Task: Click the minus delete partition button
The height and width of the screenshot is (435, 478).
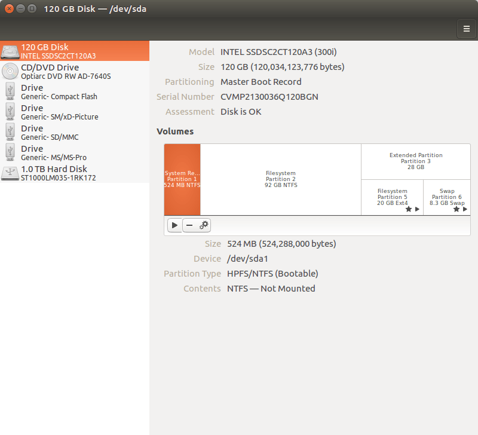Action: (x=189, y=225)
